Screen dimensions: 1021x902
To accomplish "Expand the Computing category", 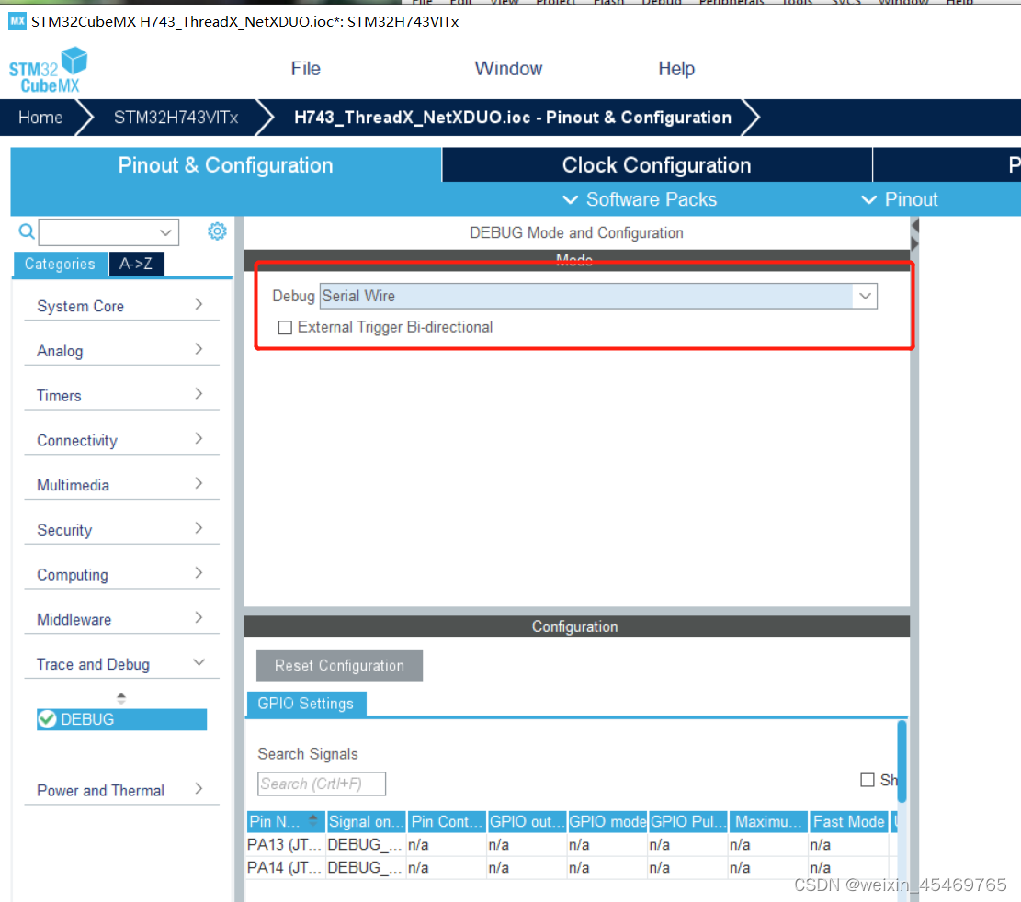I will [x=121, y=575].
